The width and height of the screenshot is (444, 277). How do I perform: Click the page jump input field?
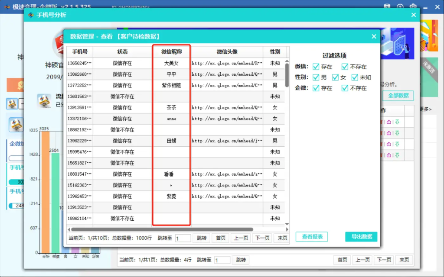point(183,238)
